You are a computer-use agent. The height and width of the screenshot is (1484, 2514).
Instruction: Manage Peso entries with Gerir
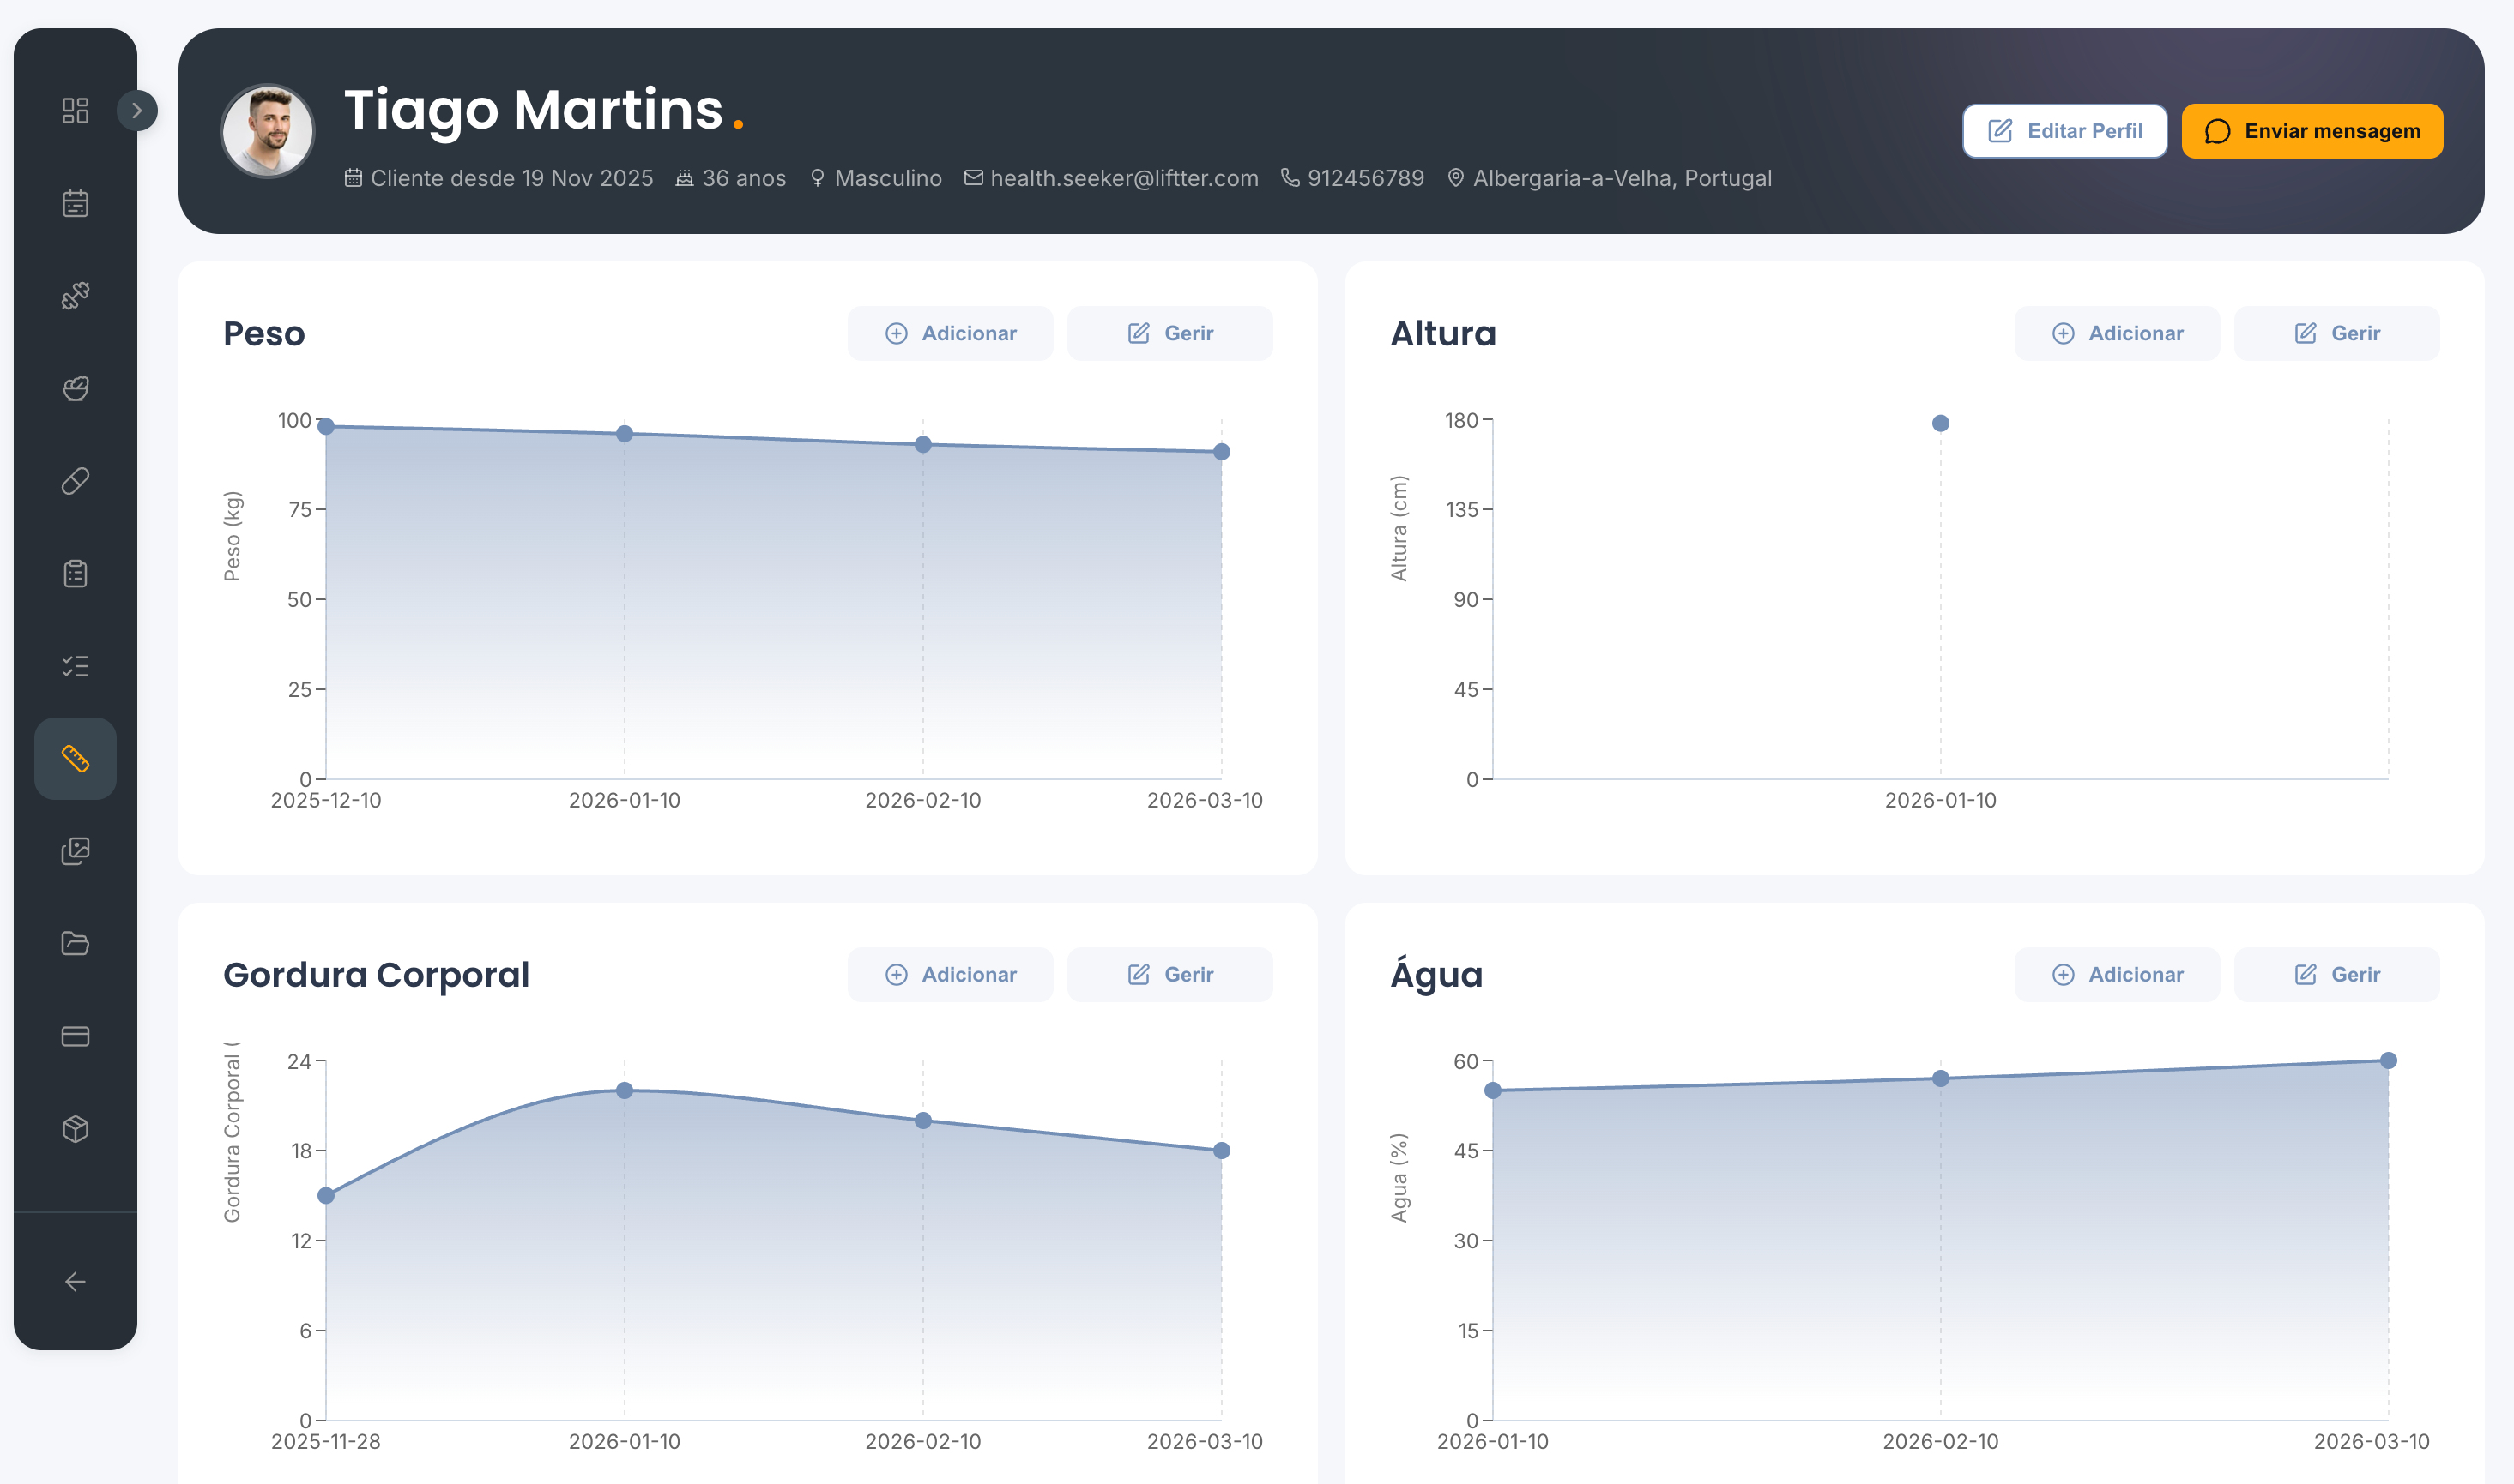[x=1169, y=333]
